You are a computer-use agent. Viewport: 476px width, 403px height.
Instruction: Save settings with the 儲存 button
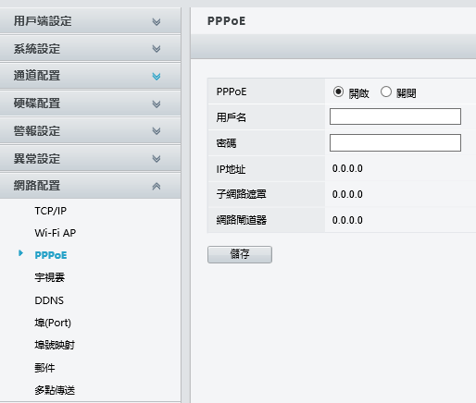coord(240,254)
